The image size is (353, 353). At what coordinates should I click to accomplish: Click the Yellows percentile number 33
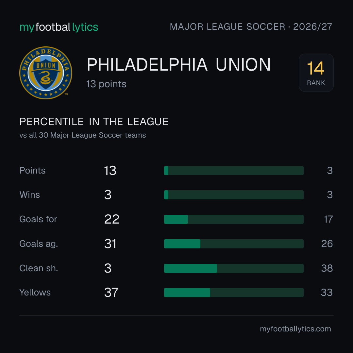coord(327,292)
